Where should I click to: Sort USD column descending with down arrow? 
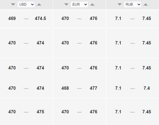[x=13, y=4]
